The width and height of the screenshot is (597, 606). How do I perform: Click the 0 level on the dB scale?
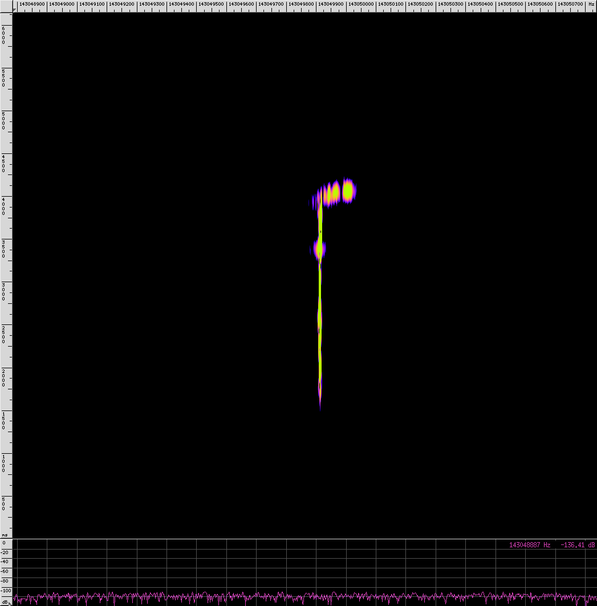coord(5,543)
